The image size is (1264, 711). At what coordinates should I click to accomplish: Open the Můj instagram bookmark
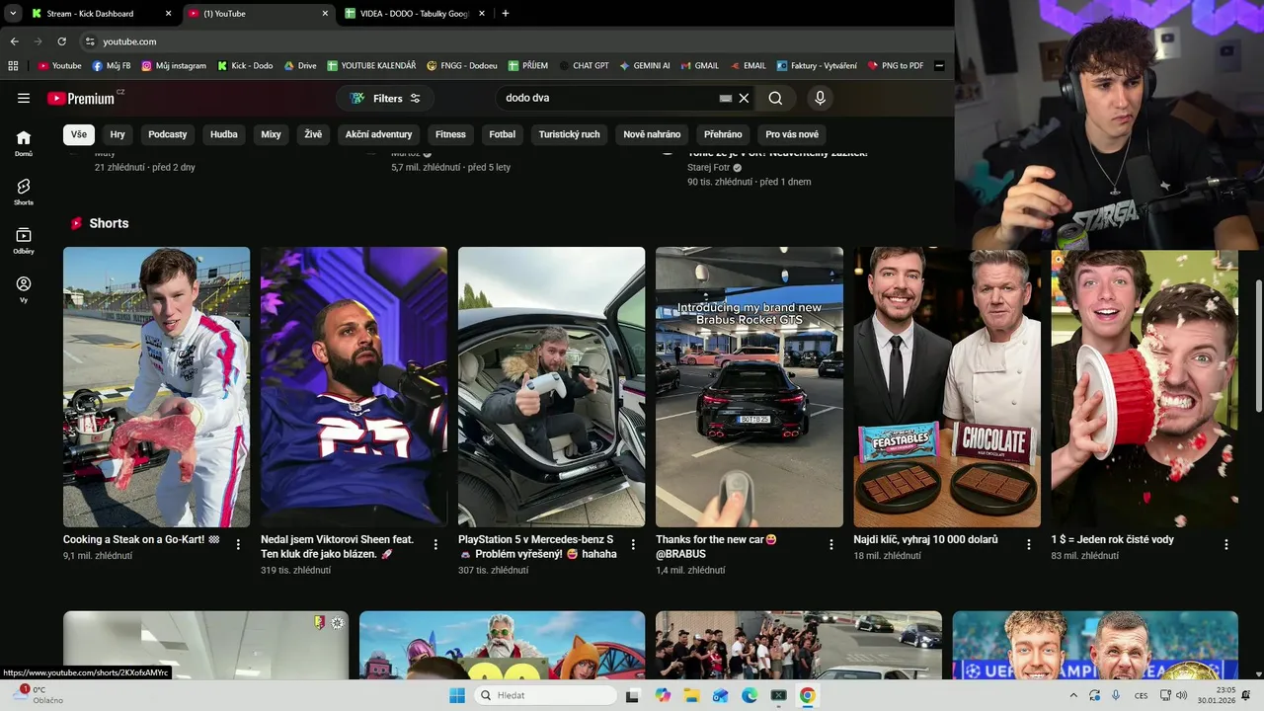point(174,66)
